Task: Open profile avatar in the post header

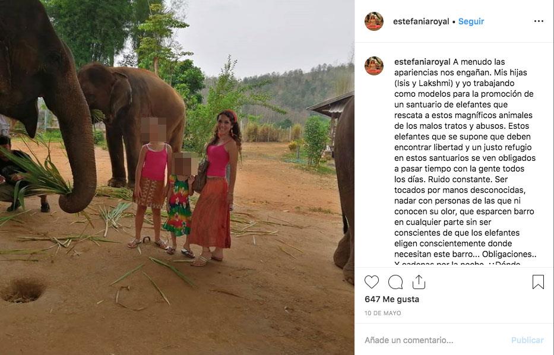Action: [x=374, y=21]
